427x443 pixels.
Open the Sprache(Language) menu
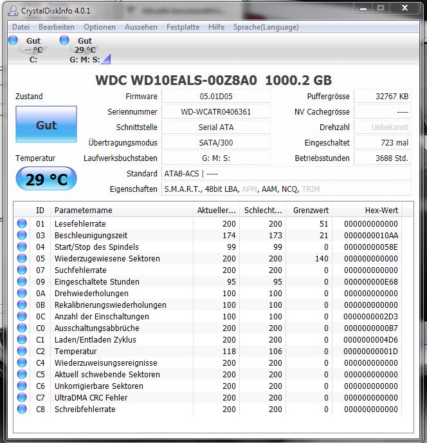coord(266,27)
